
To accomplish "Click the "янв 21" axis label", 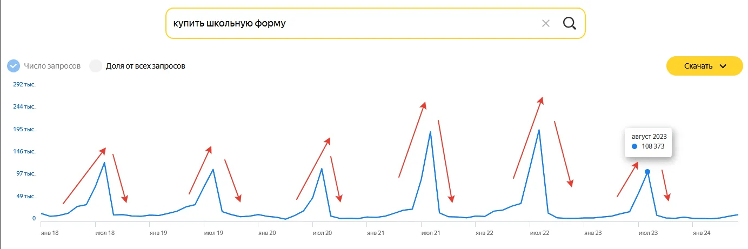I will 376,233.
